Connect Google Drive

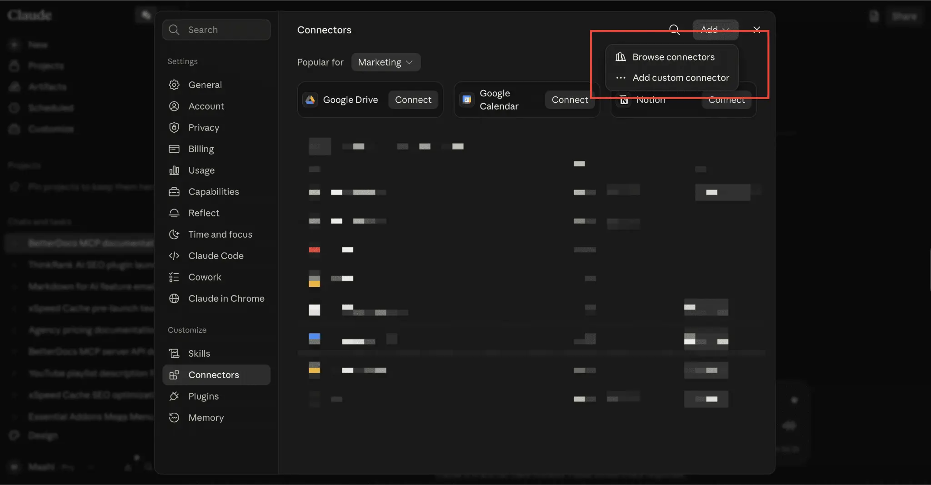coord(413,100)
